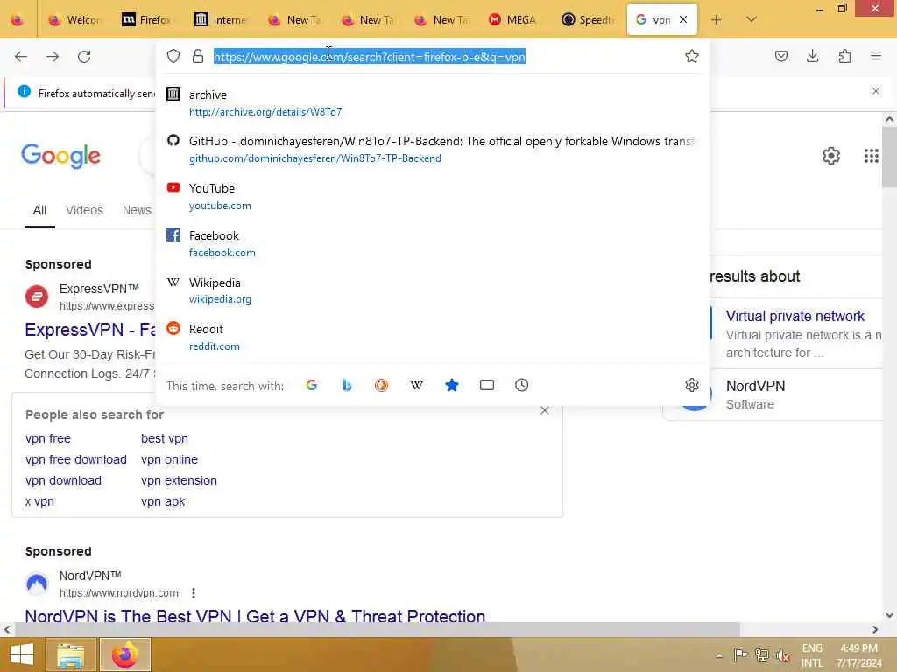
Task: Click the vpn apk related search
Action: [163, 501]
